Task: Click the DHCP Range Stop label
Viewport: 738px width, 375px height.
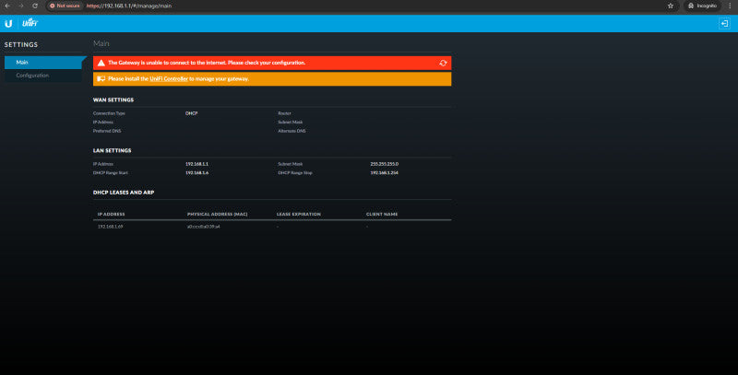Action: coord(295,173)
